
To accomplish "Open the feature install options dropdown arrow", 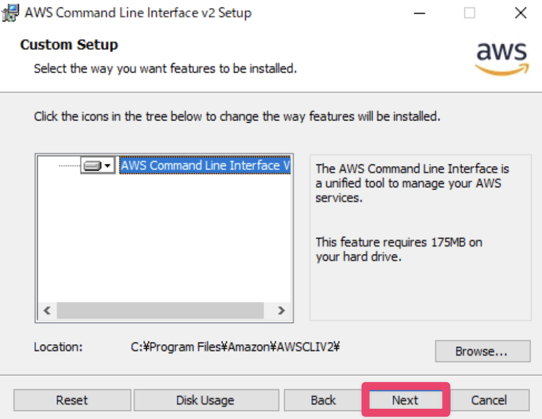I will click(107, 166).
